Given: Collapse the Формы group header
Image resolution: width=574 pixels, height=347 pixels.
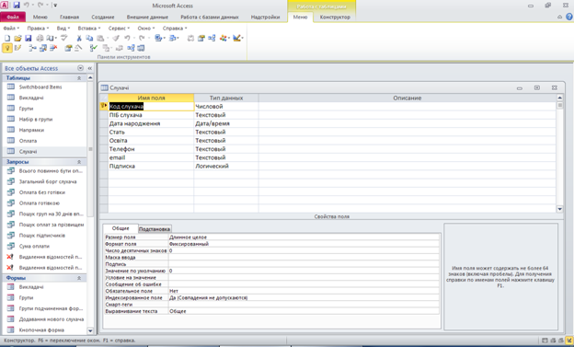Looking at the screenshot, I should [x=79, y=278].
